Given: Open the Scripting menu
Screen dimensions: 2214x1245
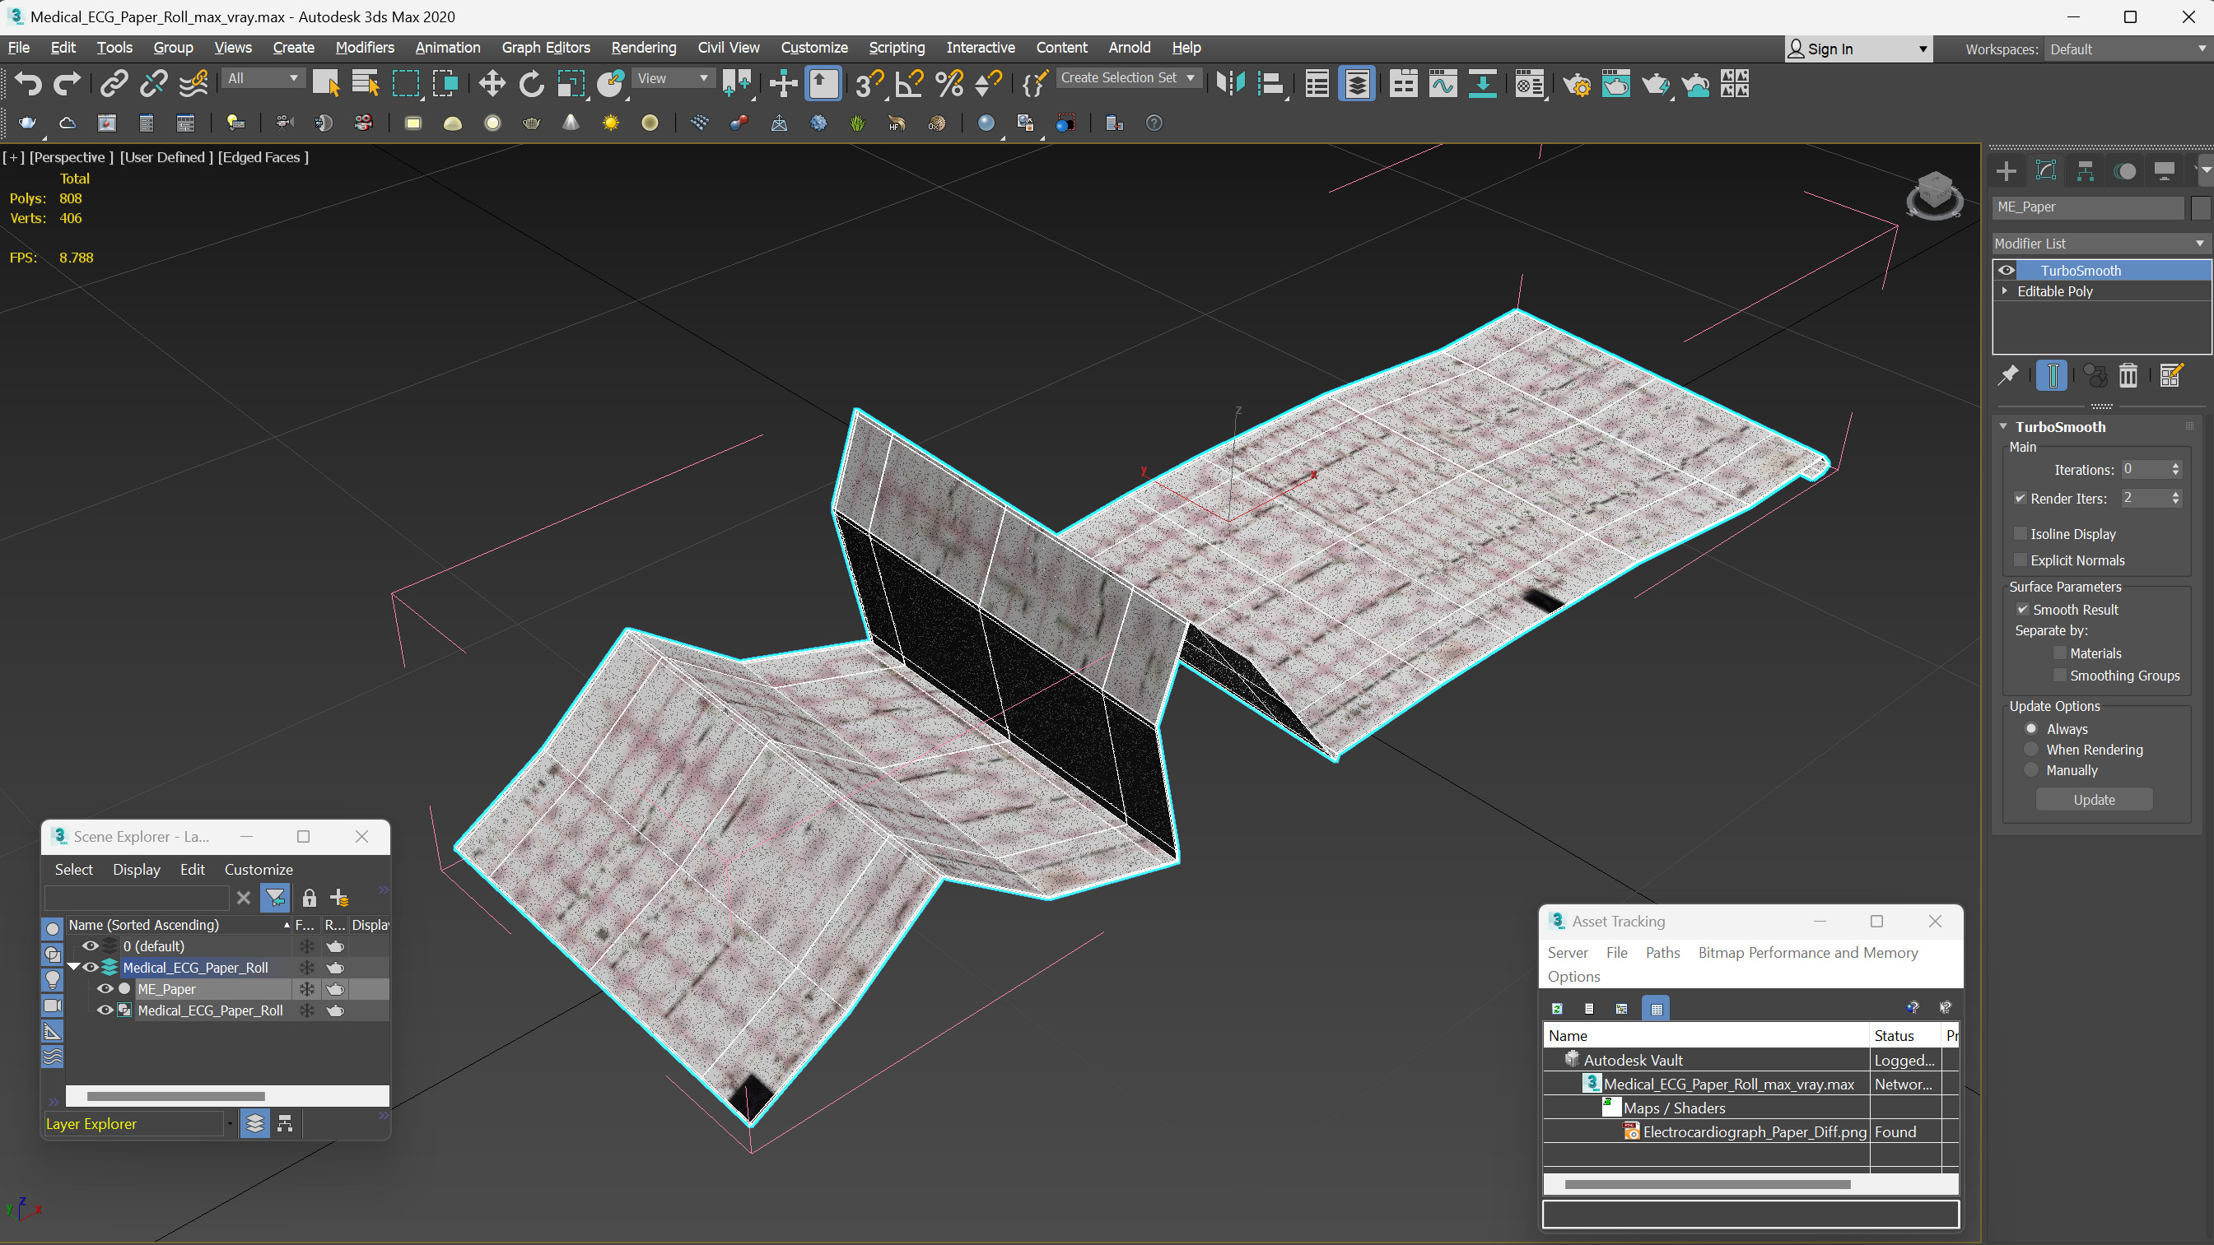Looking at the screenshot, I should click(897, 47).
